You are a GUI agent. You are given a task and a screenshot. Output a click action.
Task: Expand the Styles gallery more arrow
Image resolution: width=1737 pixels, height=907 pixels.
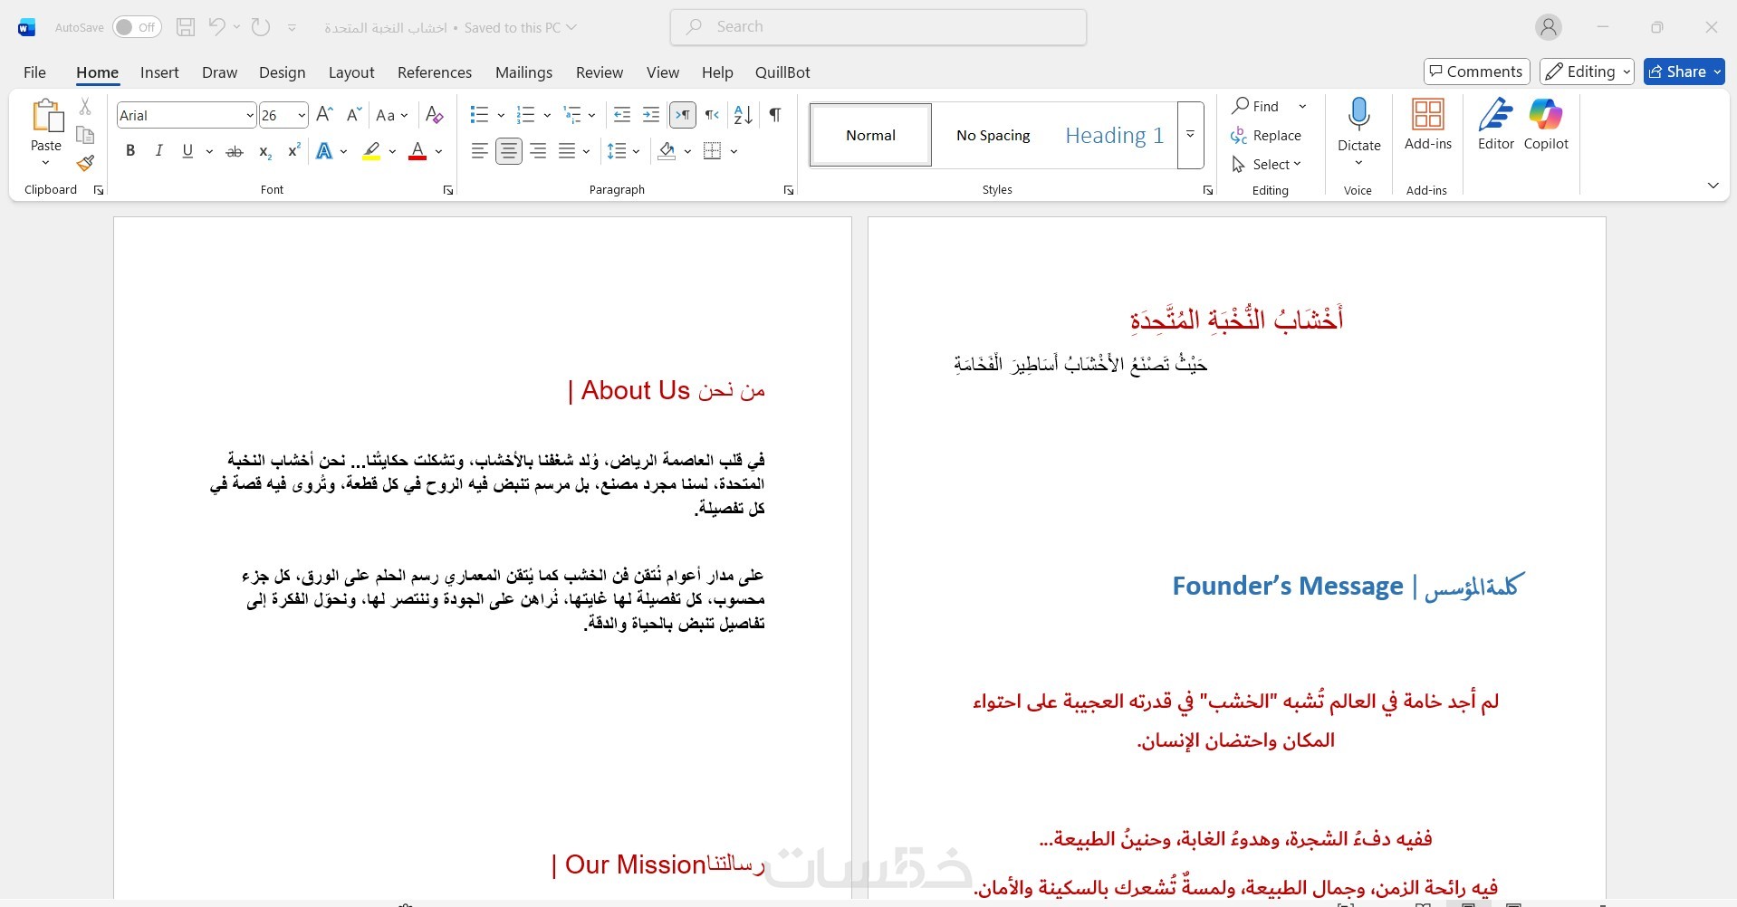(1190, 135)
